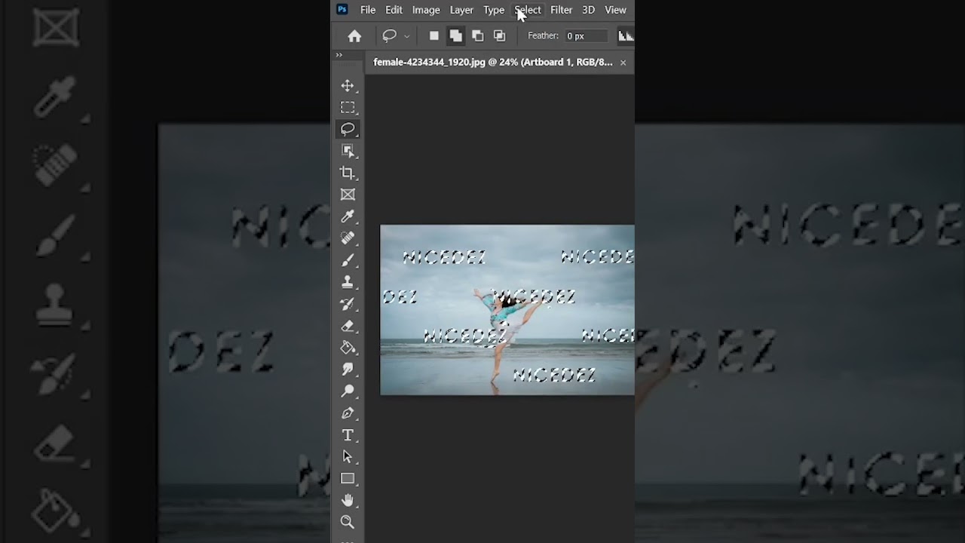Select the Eyedropper tool
Image resolution: width=965 pixels, height=543 pixels.
coord(348,216)
